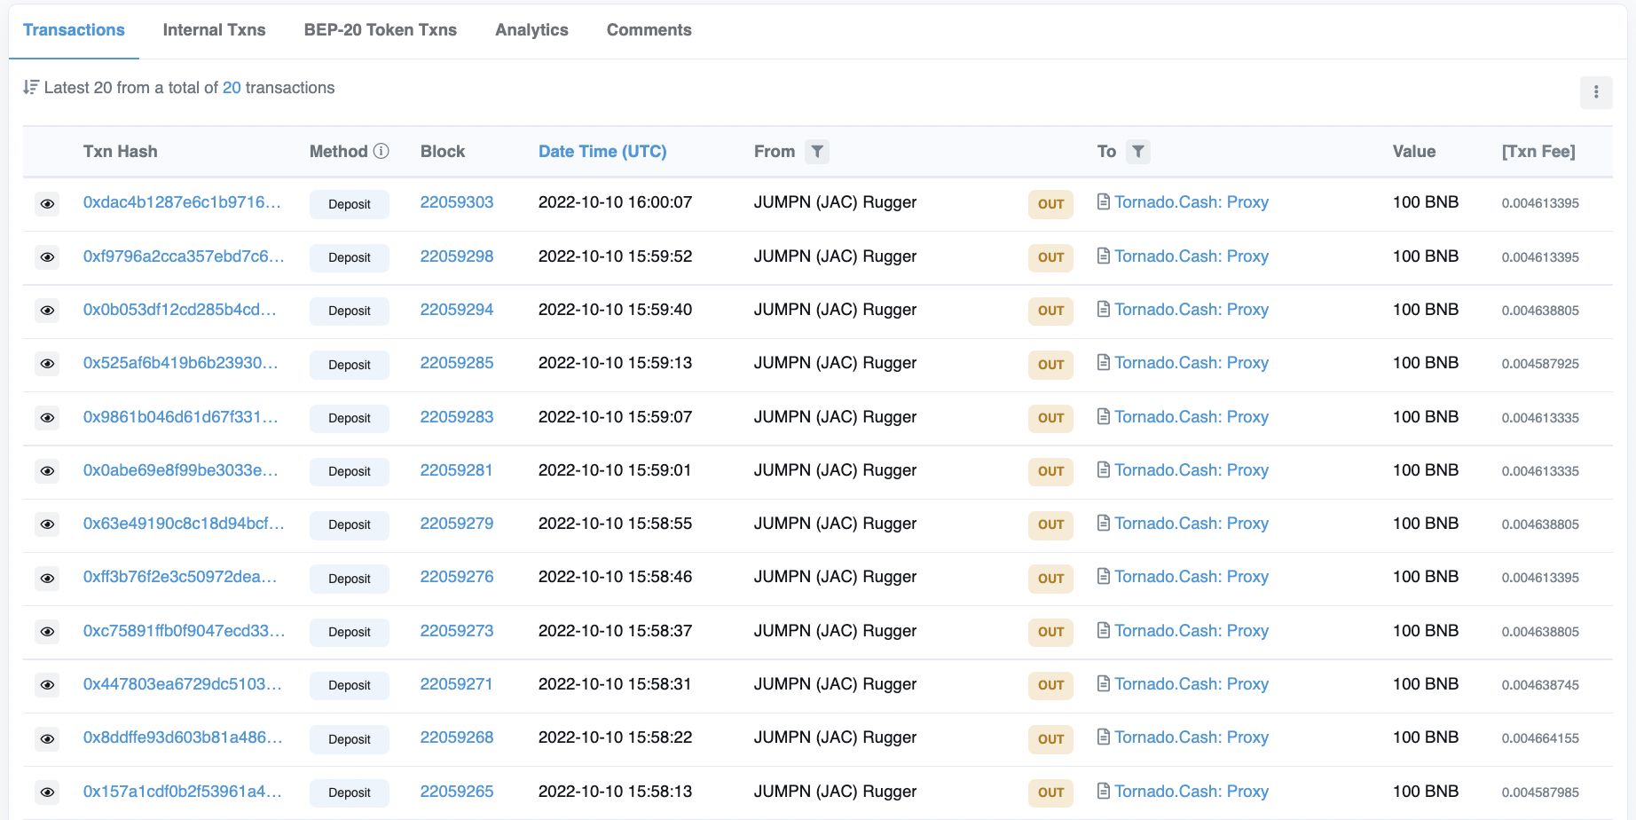Switch to the Analytics tab
This screenshot has width=1636, height=820.
pyautogui.click(x=532, y=30)
